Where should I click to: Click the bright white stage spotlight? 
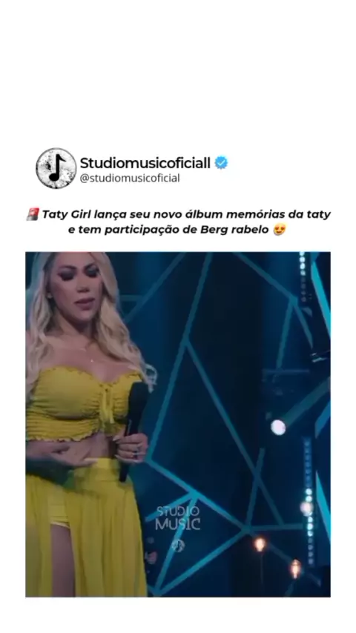pos(278,428)
